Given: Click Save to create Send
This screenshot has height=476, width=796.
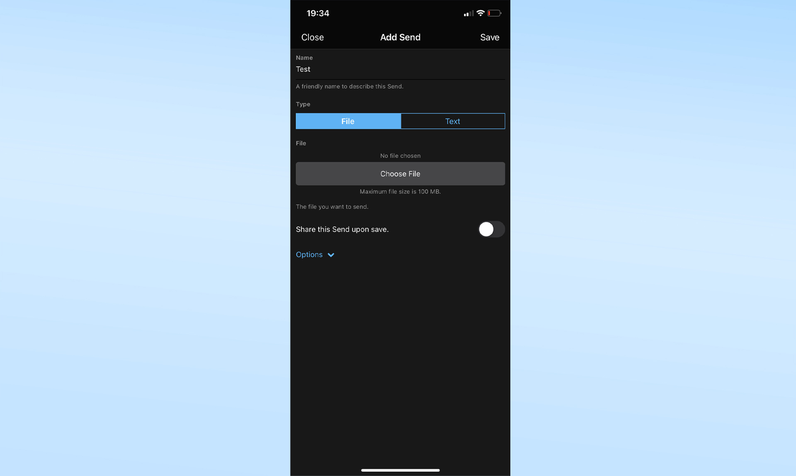Looking at the screenshot, I should [x=490, y=37].
